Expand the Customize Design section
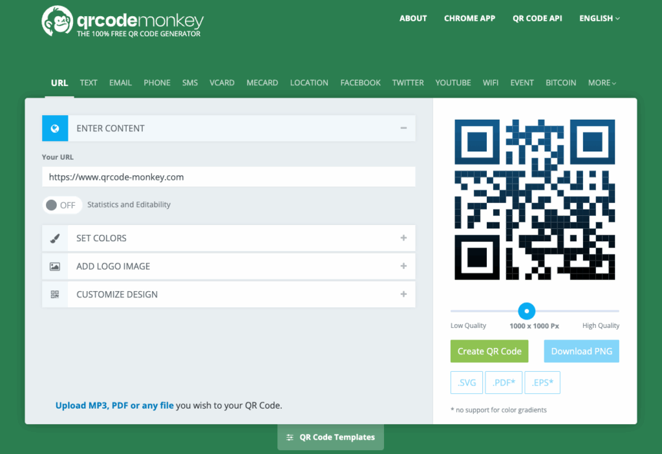Viewport: 662px width, 454px height. point(403,294)
